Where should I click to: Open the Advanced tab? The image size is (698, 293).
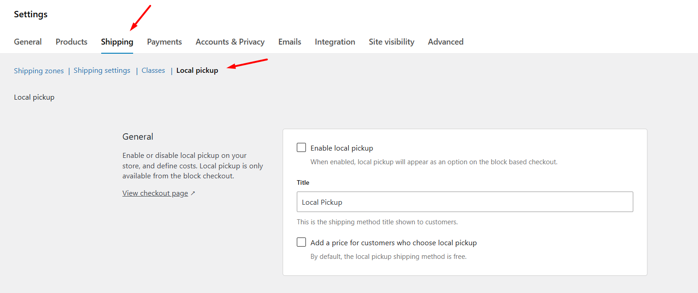pyautogui.click(x=446, y=42)
